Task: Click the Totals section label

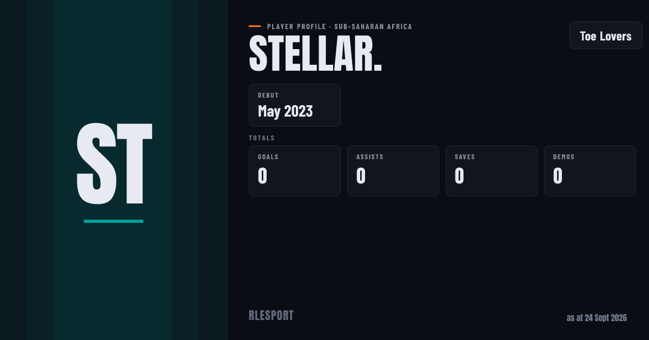Action: [262, 138]
